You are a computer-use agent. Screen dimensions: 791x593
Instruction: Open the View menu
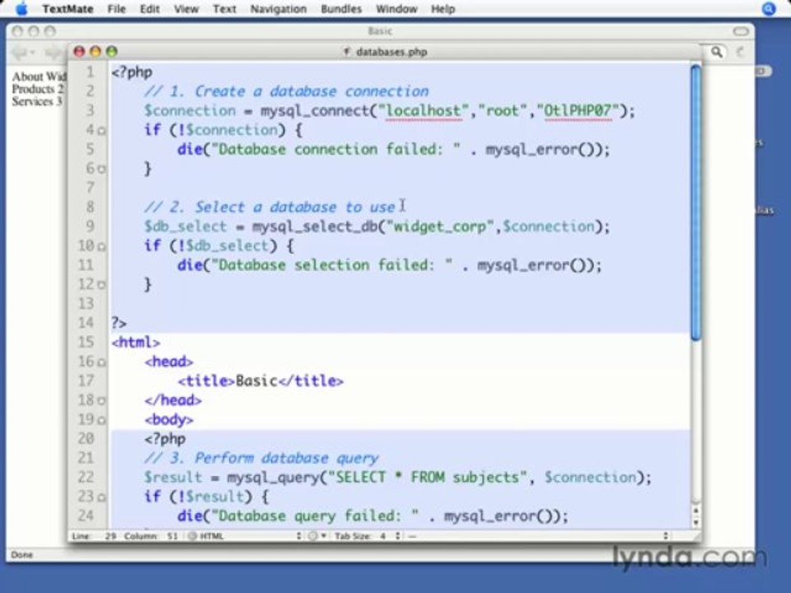(x=186, y=8)
